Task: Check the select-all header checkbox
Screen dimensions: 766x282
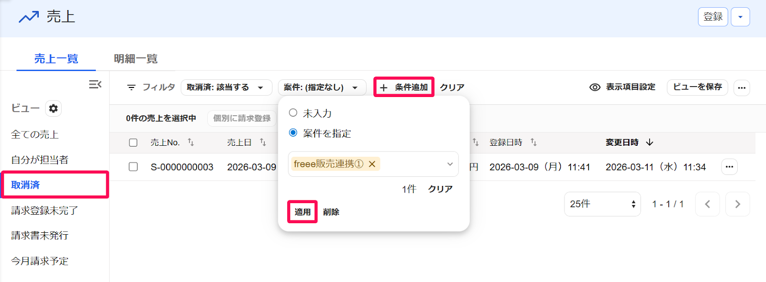Action: [x=133, y=142]
